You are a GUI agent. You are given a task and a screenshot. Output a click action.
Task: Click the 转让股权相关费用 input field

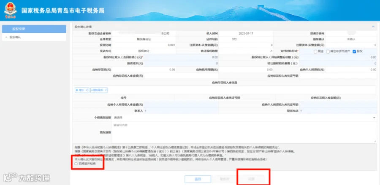(338, 64)
